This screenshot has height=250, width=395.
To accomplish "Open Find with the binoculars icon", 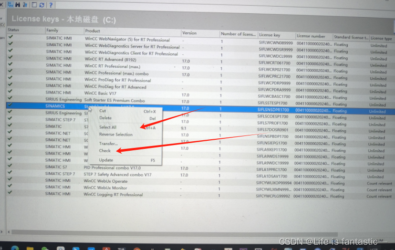I will pos(18,5).
